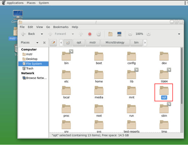Click the Computer icon in toolbar
The image size is (188, 145).
(x=119, y=34)
